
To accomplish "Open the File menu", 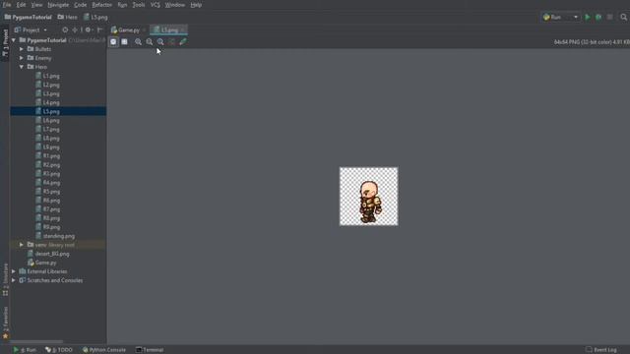I will click(7, 5).
